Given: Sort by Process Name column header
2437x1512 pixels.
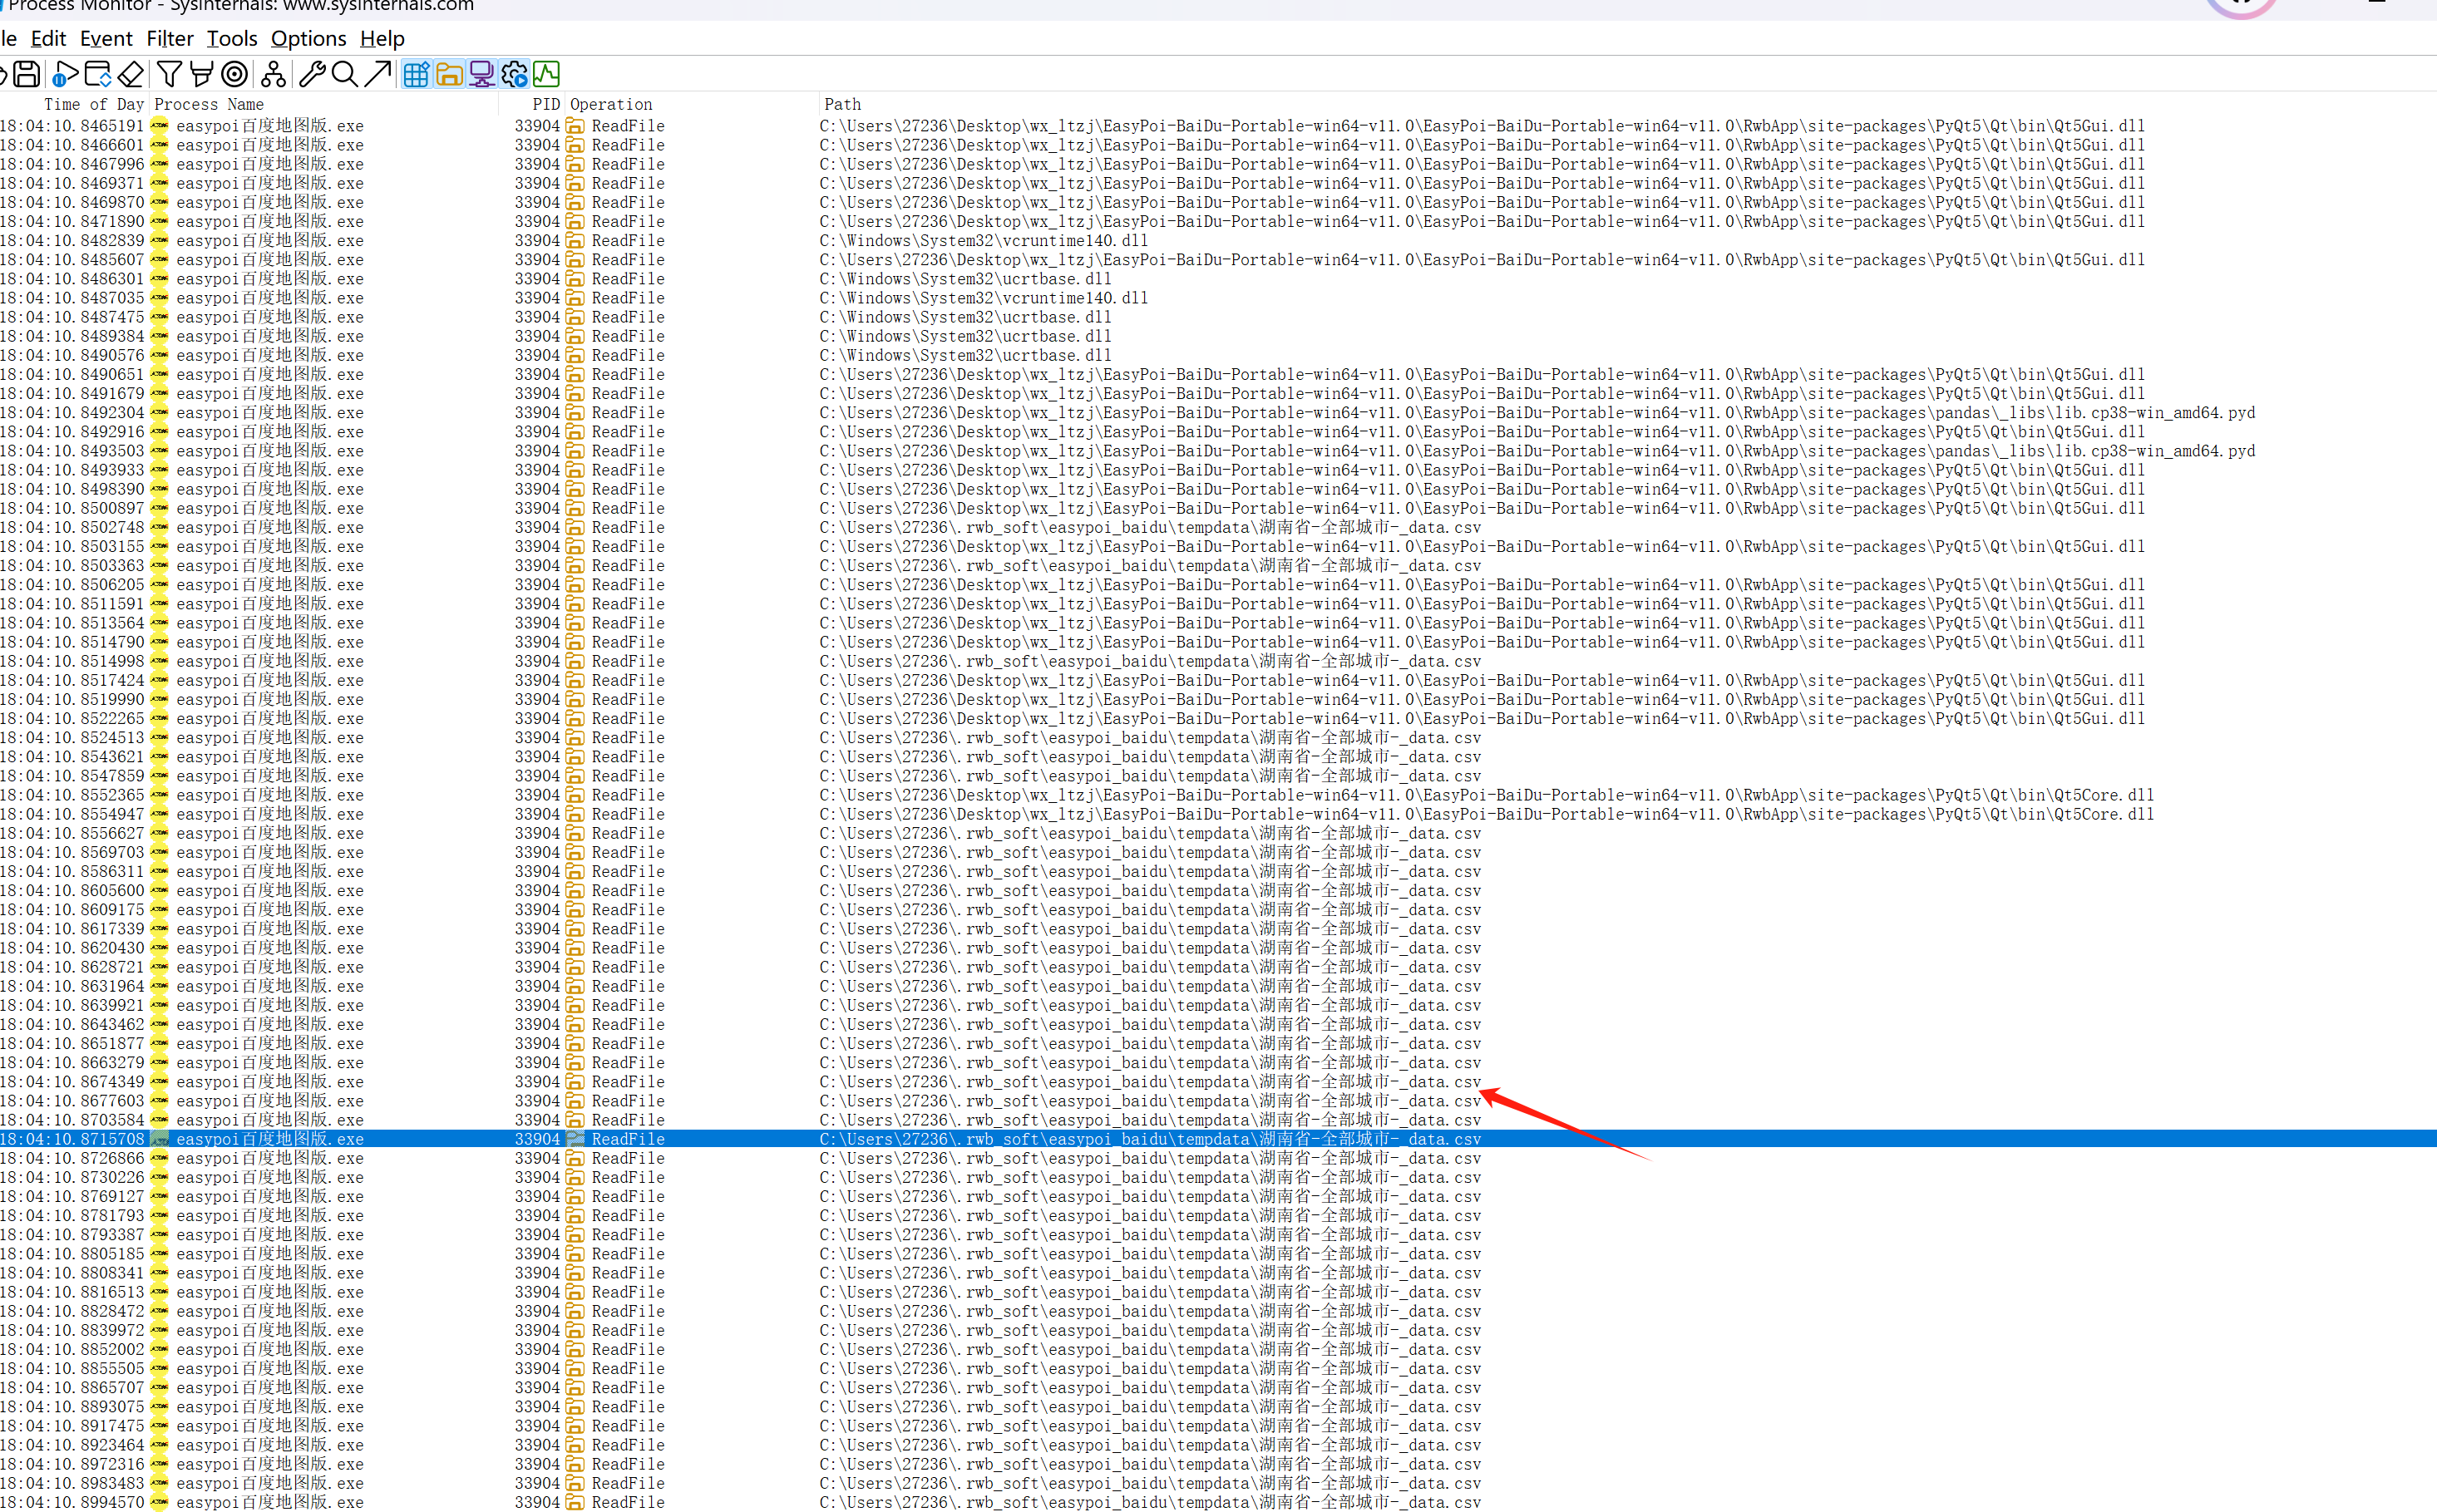Looking at the screenshot, I should point(209,104).
